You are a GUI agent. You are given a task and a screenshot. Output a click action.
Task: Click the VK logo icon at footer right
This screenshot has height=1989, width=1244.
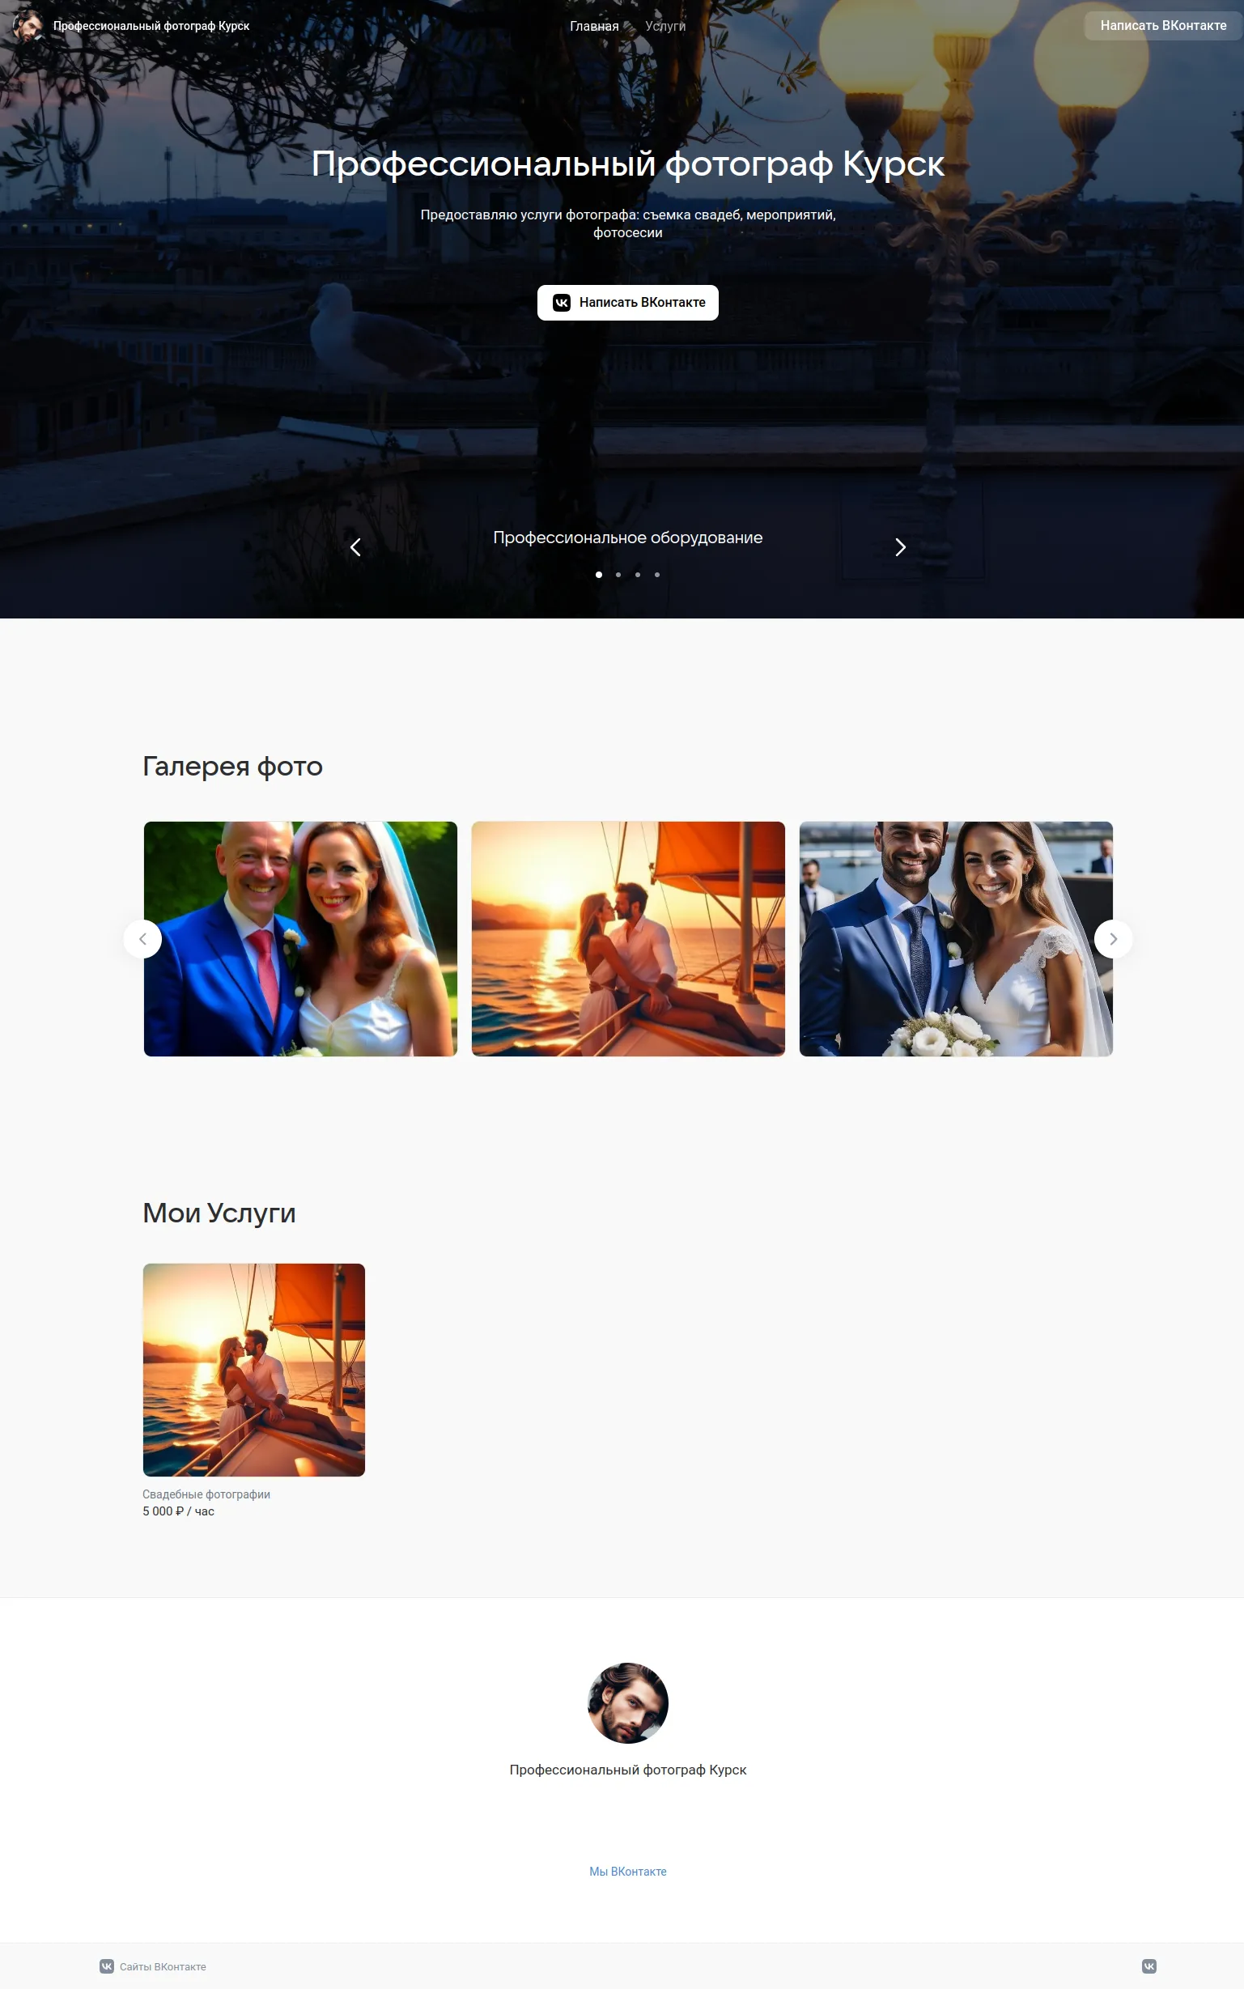[1149, 1966]
